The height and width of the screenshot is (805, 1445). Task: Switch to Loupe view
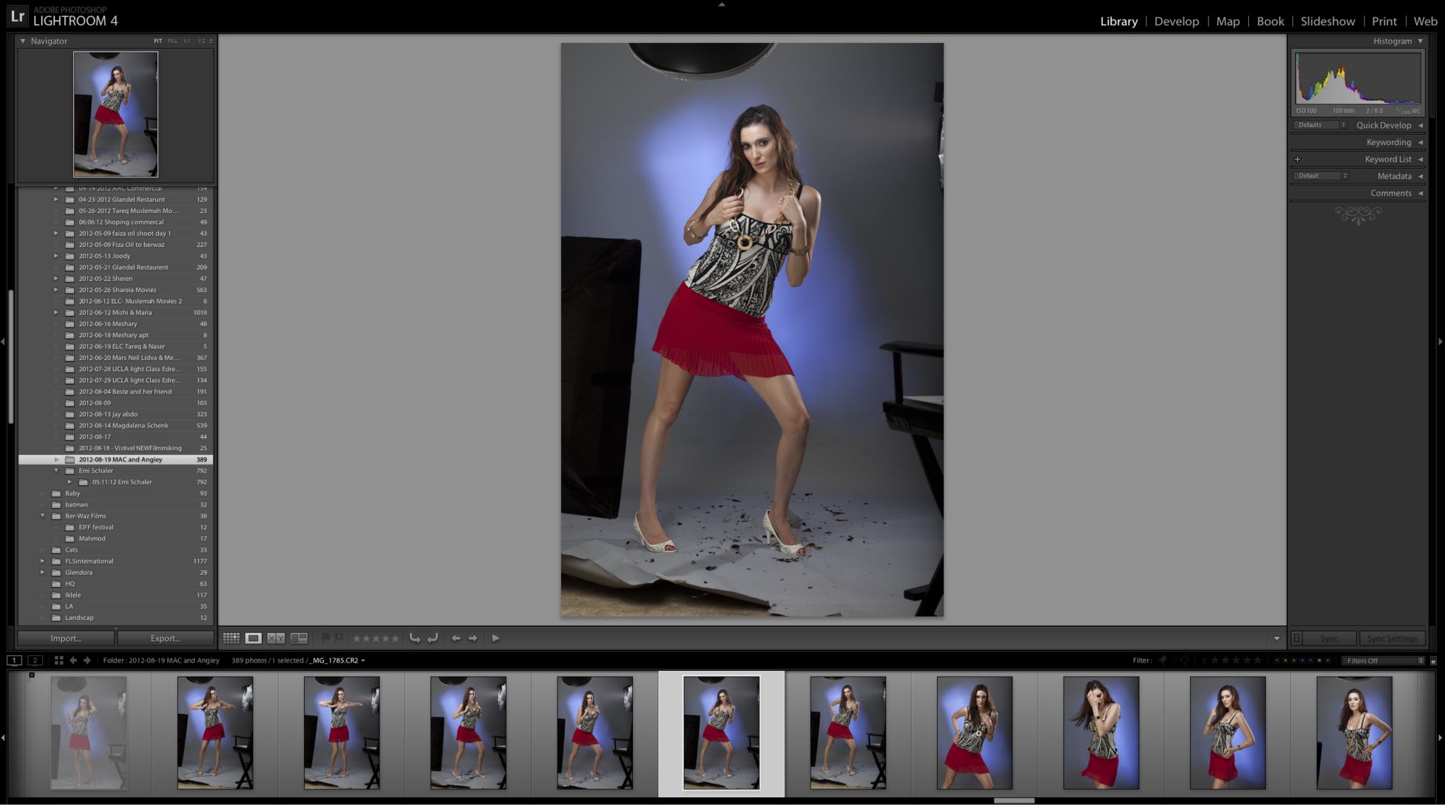253,638
